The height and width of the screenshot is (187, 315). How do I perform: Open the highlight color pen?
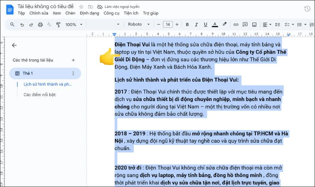pyautogui.click(x=224, y=24)
